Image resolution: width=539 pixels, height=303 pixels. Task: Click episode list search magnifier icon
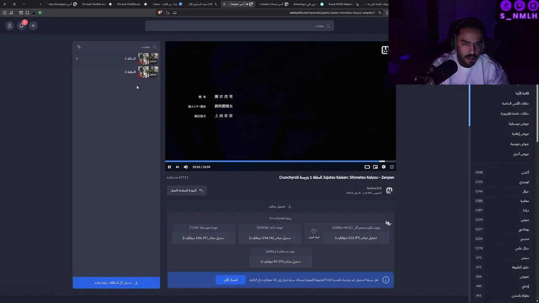pyautogui.click(x=155, y=47)
